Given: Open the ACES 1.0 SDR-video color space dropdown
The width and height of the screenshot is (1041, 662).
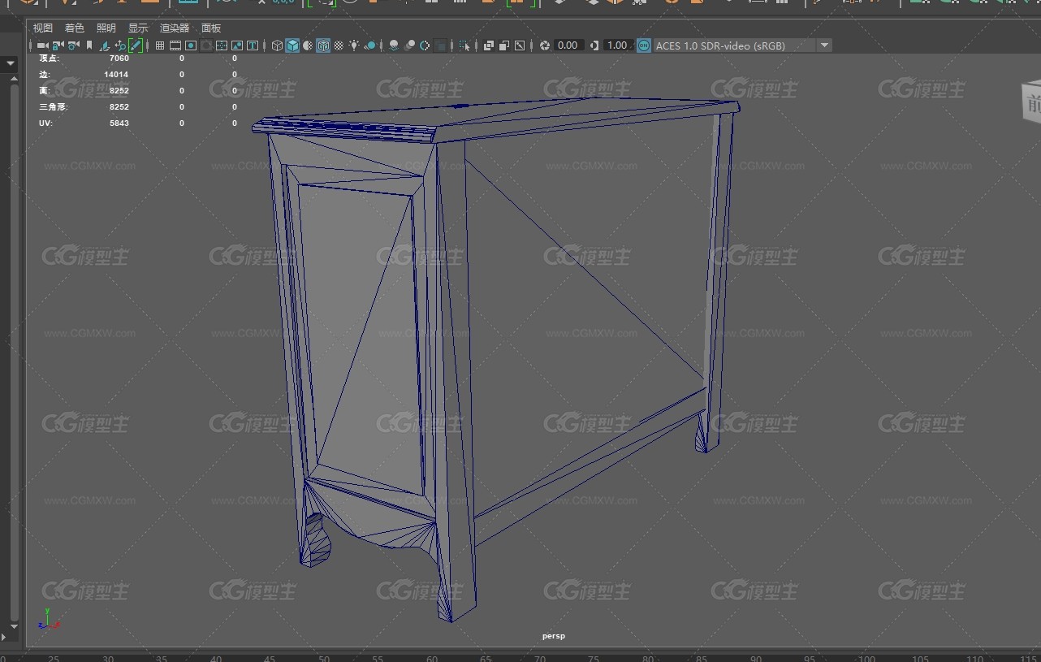Looking at the screenshot, I should pyautogui.click(x=742, y=45).
